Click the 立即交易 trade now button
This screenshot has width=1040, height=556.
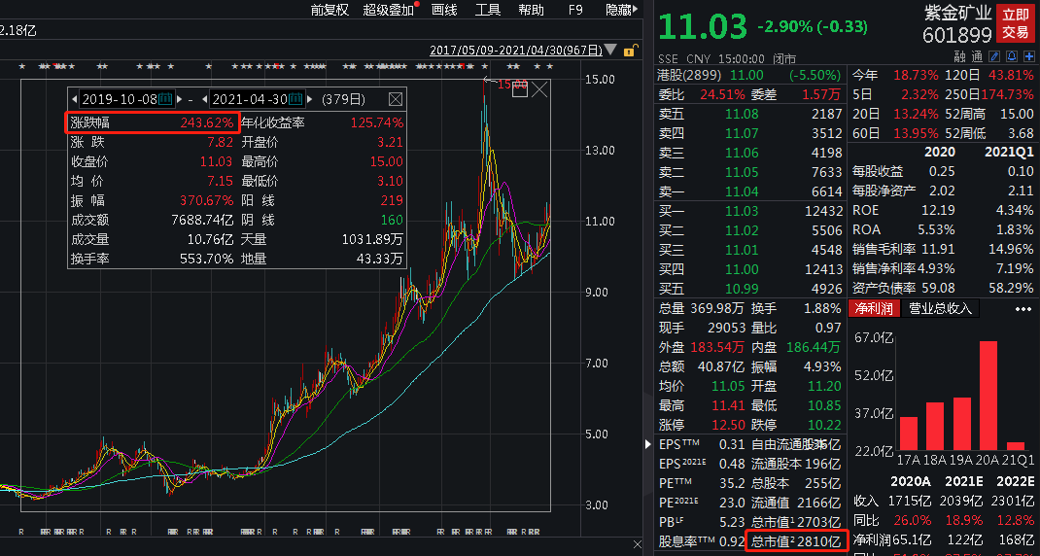[x=1016, y=23]
